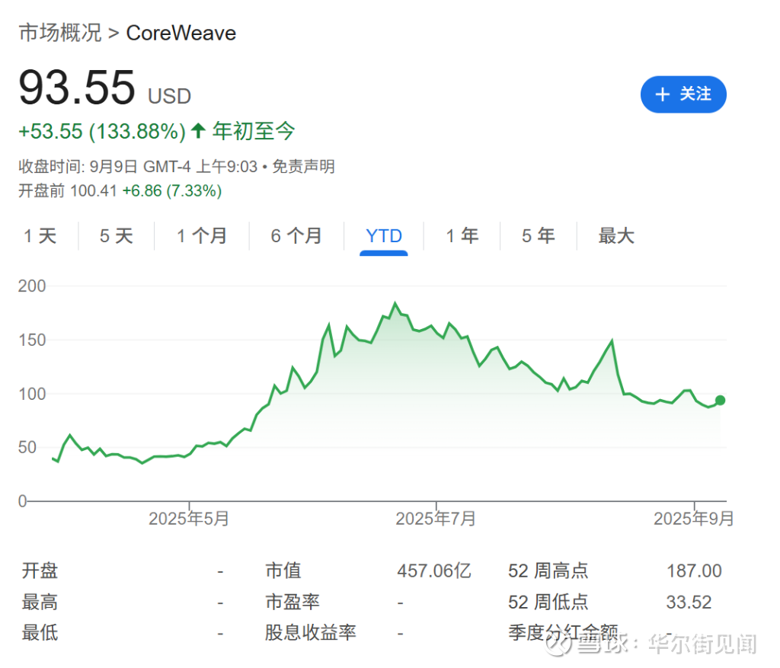Select the 6 个月 time range tab
Image resolution: width=780 pixels, height=668 pixels.
click(296, 236)
